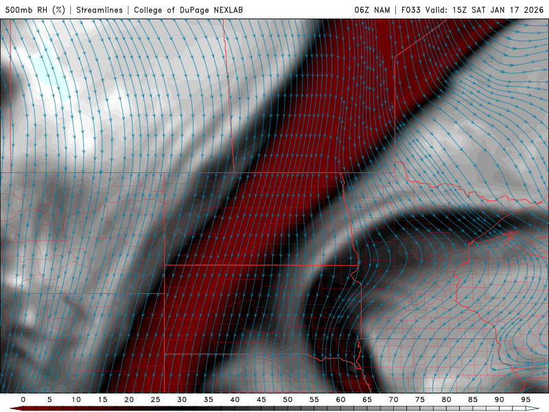Click the 90 value on the color scale

click(499, 400)
